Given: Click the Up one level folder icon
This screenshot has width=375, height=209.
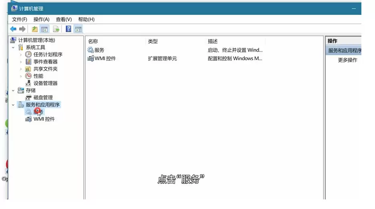Looking at the screenshot, I should tap(35, 29).
